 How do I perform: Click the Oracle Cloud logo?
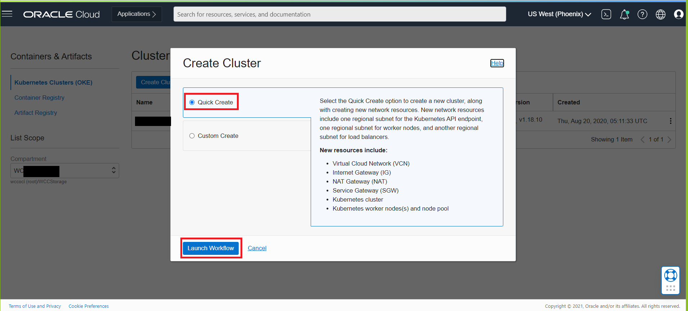click(62, 14)
